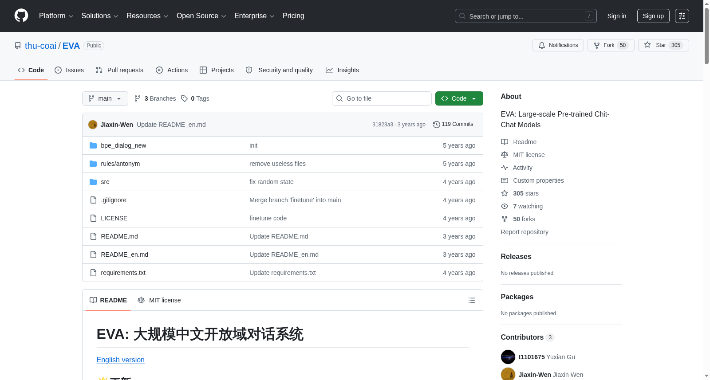Click the folder icon beside src
This screenshot has height=380, width=710.
[x=93, y=182]
